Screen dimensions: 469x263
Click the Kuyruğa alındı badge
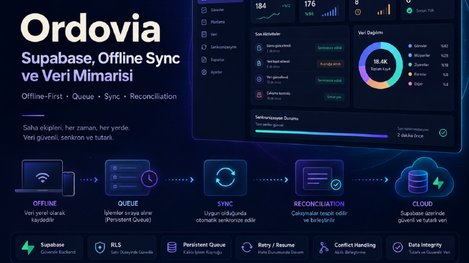pyautogui.click(x=331, y=64)
